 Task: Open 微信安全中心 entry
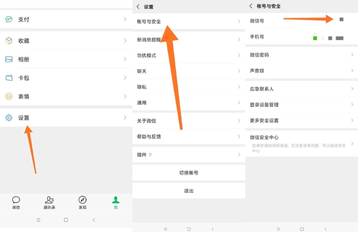(302, 143)
